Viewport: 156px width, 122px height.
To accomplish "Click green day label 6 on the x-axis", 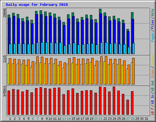I will [33, 119].
